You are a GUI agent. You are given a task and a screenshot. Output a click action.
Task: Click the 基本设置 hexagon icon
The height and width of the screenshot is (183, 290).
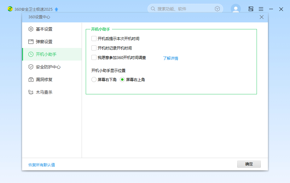(31, 29)
